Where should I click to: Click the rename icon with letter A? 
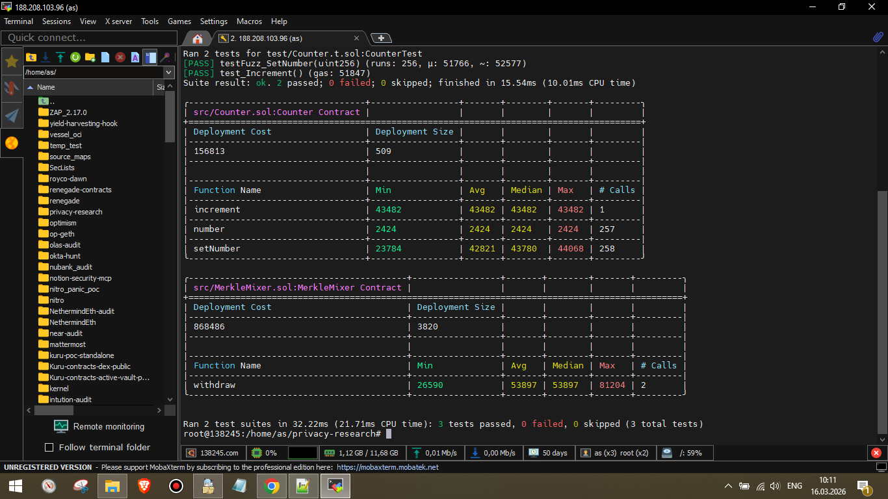click(135, 57)
